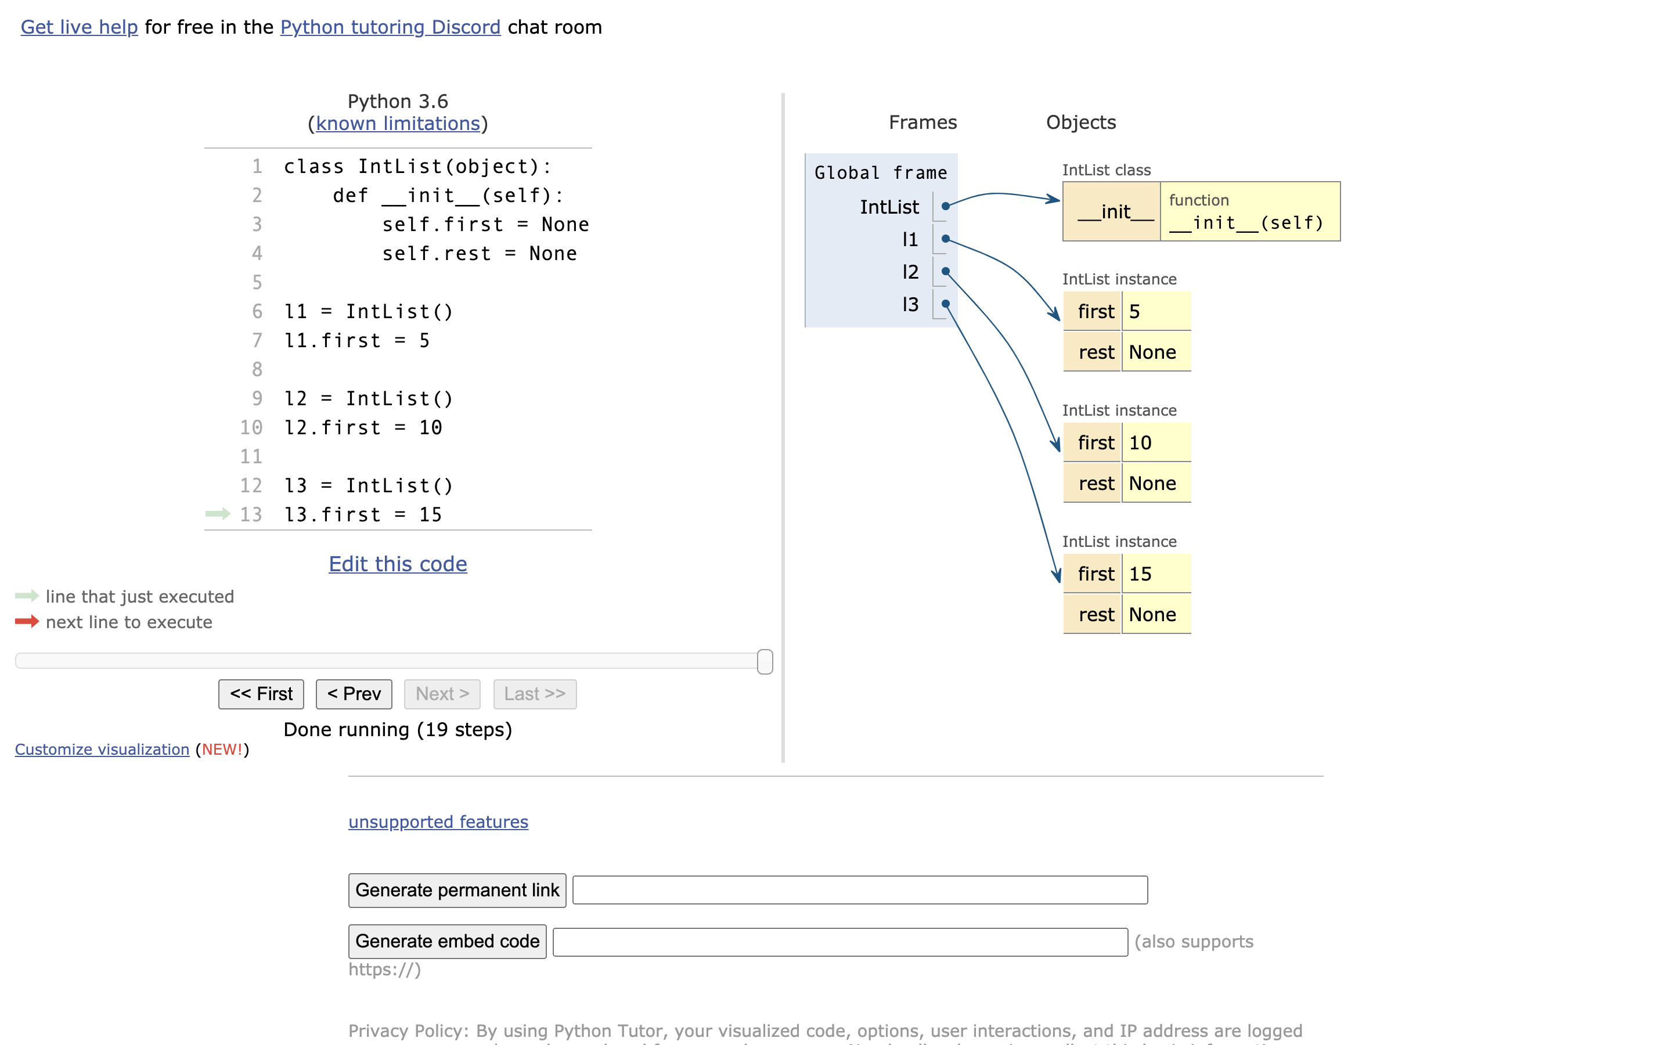
Task: Click the IntList variable in Global frame
Action: [889, 207]
